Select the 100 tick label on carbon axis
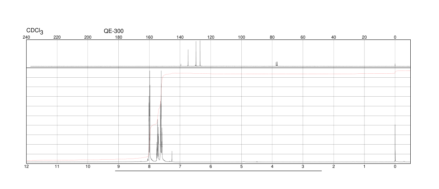This screenshot has height=189, width=439. [241, 37]
